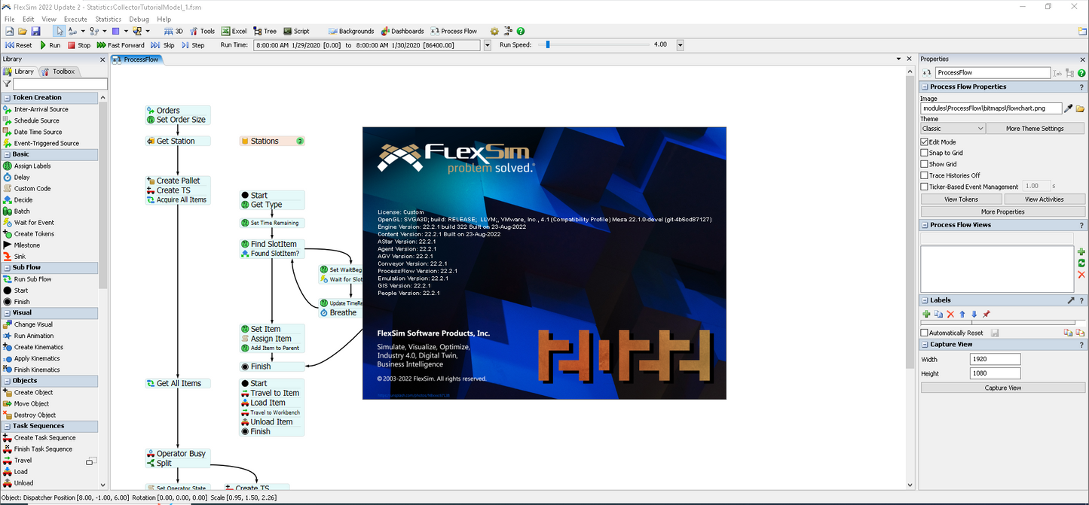This screenshot has height=505, width=1089.
Task: Select the ProcessFlow document tab
Action: point(137,59)
